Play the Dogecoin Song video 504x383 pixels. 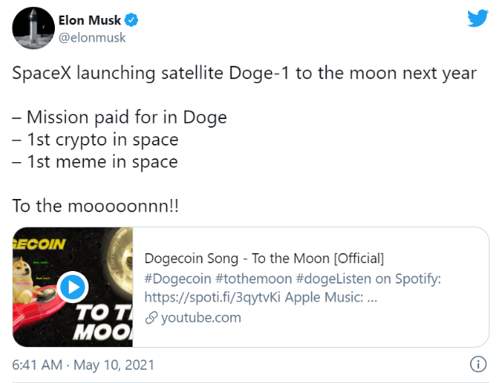point(73,287)
